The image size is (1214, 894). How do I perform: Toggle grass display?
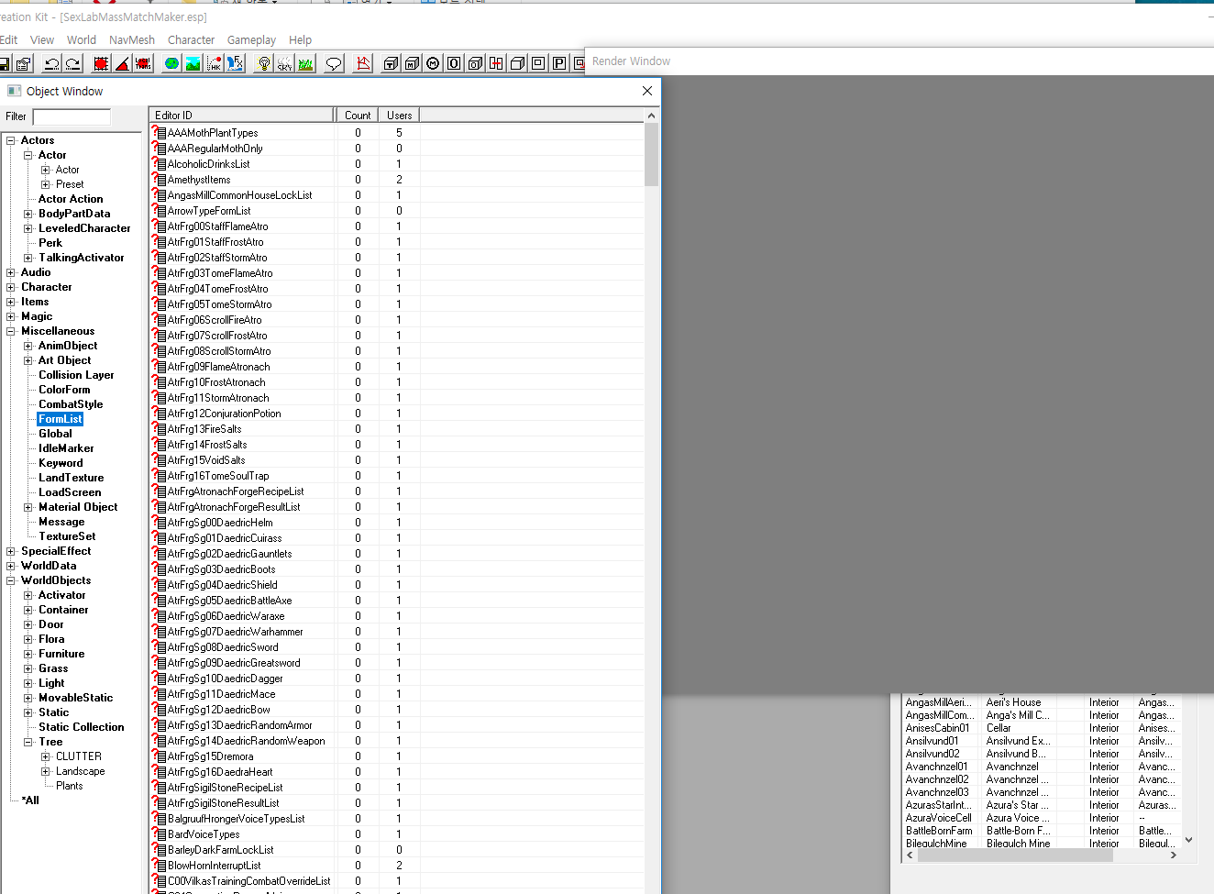[304, 63]
